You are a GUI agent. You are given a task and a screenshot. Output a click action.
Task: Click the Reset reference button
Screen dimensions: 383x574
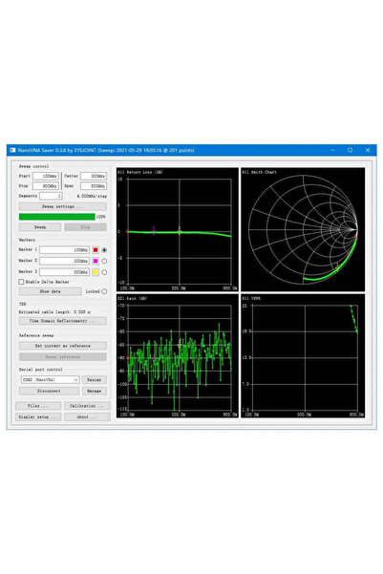[63, 356]
